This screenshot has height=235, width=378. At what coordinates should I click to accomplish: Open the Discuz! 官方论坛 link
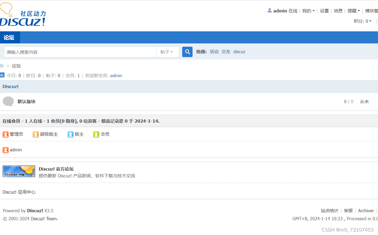tap(56, 169)
